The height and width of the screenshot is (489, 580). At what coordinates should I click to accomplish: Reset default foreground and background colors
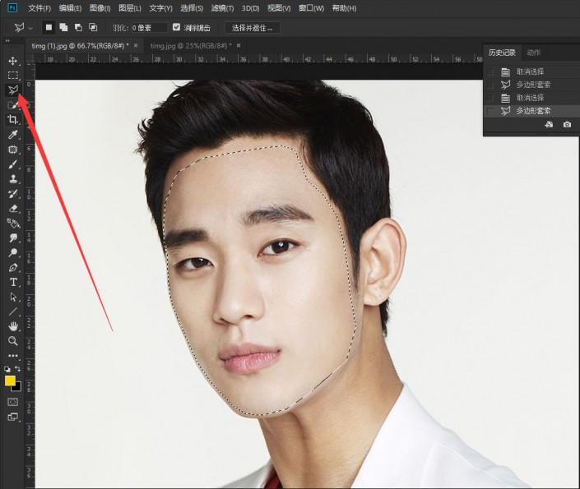[7, 369]
